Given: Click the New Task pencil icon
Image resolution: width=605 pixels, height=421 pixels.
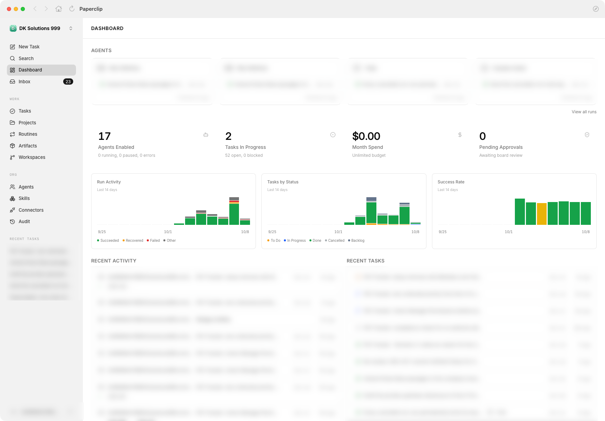Looking at the screenshot, I should [x=12, y=47].
